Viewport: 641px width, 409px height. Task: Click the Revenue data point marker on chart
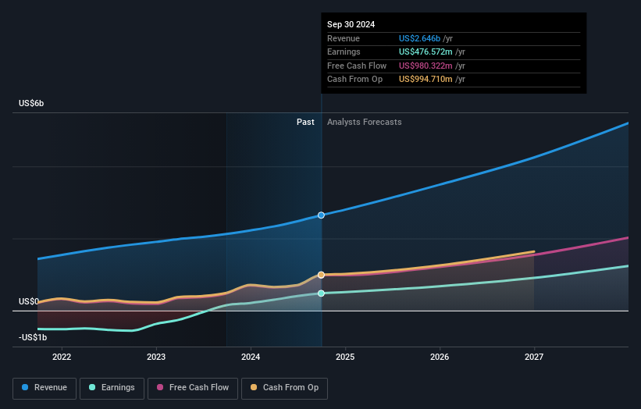pos(322,215)
